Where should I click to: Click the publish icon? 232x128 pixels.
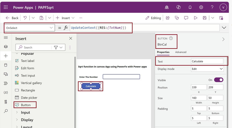[221, 18]
